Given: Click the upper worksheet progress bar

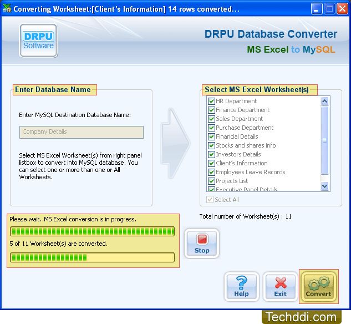Looking at the screenshot, I should click(92, 231).
